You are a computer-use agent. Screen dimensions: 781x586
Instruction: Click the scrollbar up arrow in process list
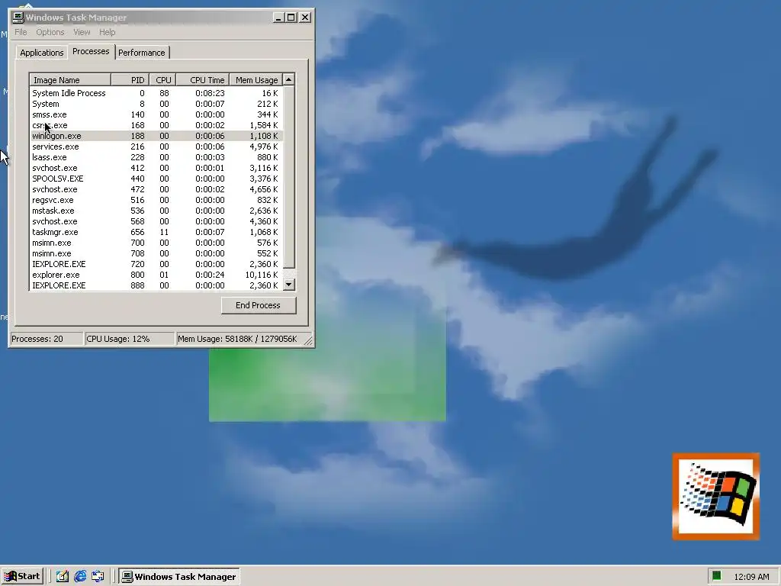click(289, 79)
